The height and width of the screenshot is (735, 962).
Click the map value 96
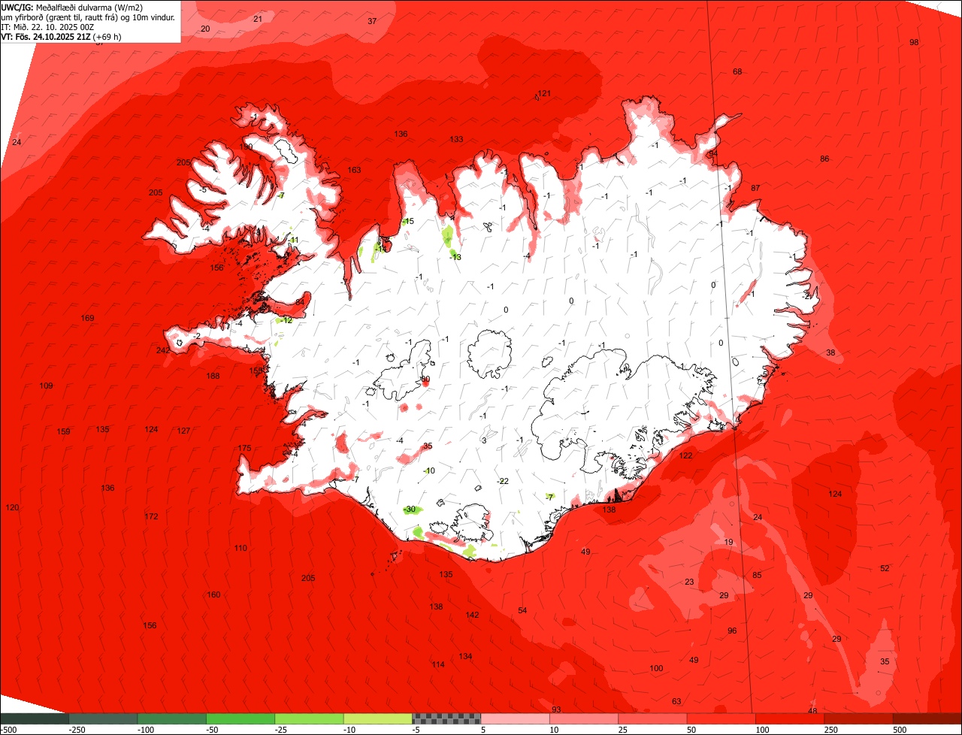[x=732, y=631]
